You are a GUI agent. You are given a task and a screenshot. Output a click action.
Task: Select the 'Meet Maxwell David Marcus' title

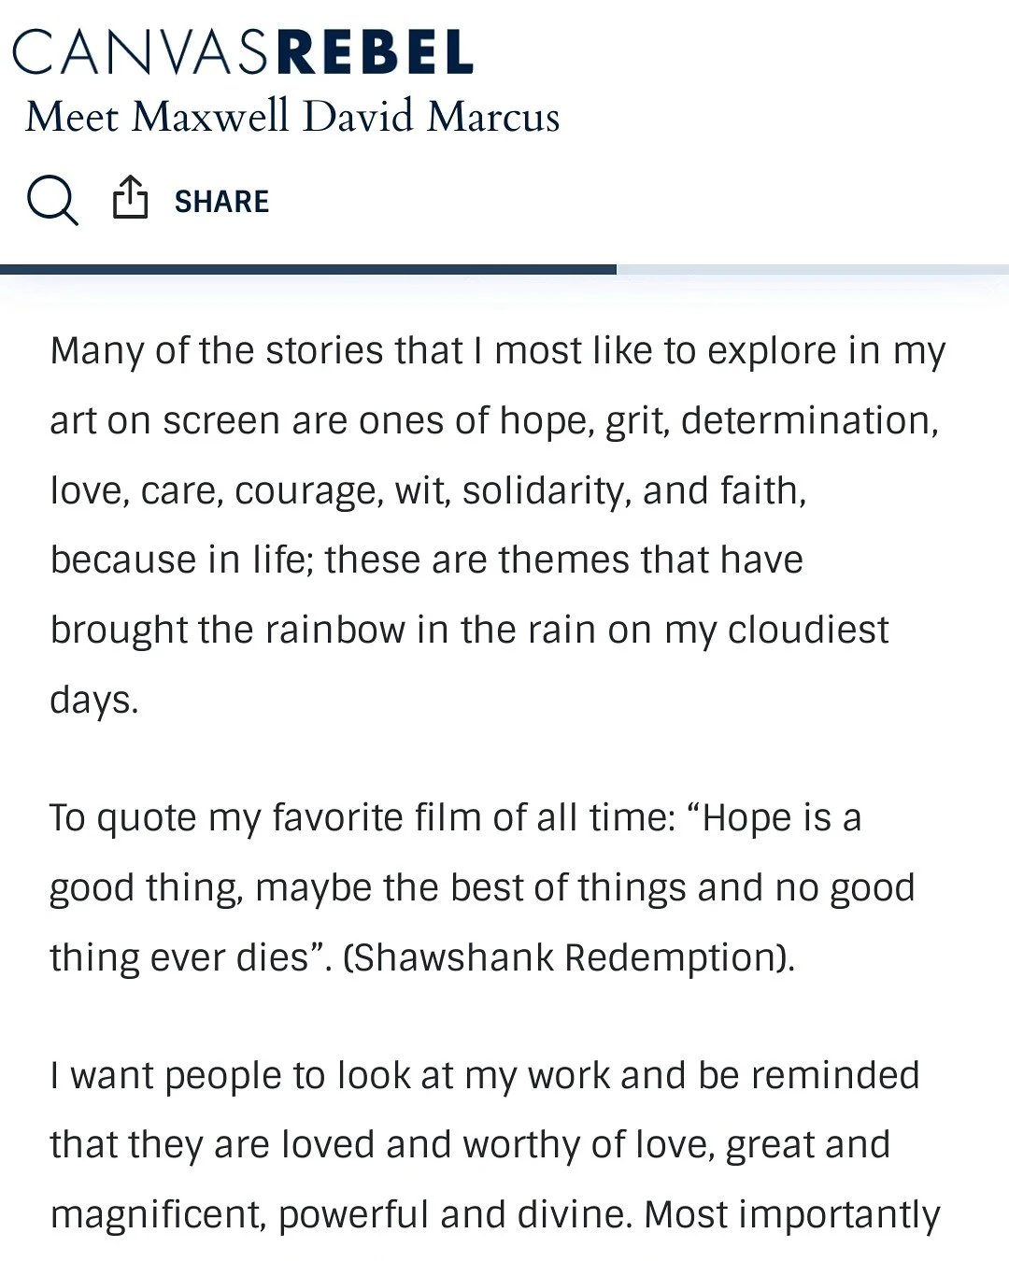click(x=292, y=117)
